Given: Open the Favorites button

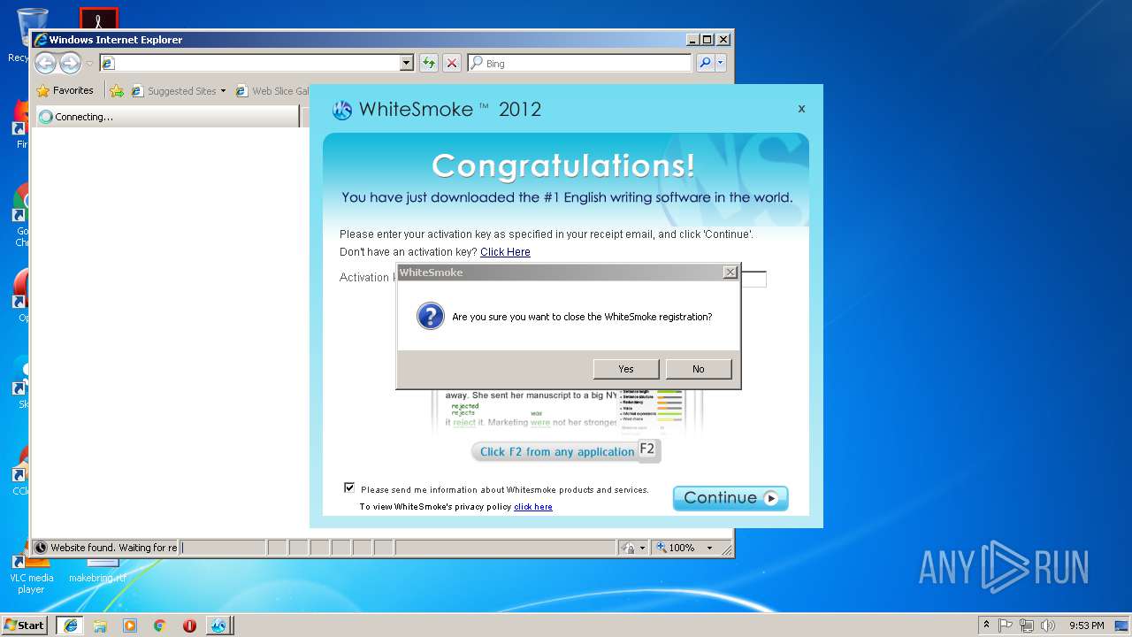Looking at the screenshot, I should (65, 90).
